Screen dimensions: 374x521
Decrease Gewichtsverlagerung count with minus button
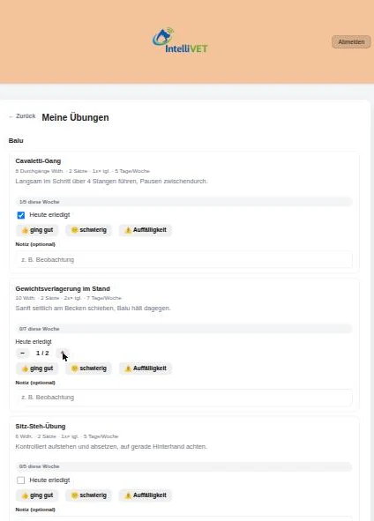(23, 353)
